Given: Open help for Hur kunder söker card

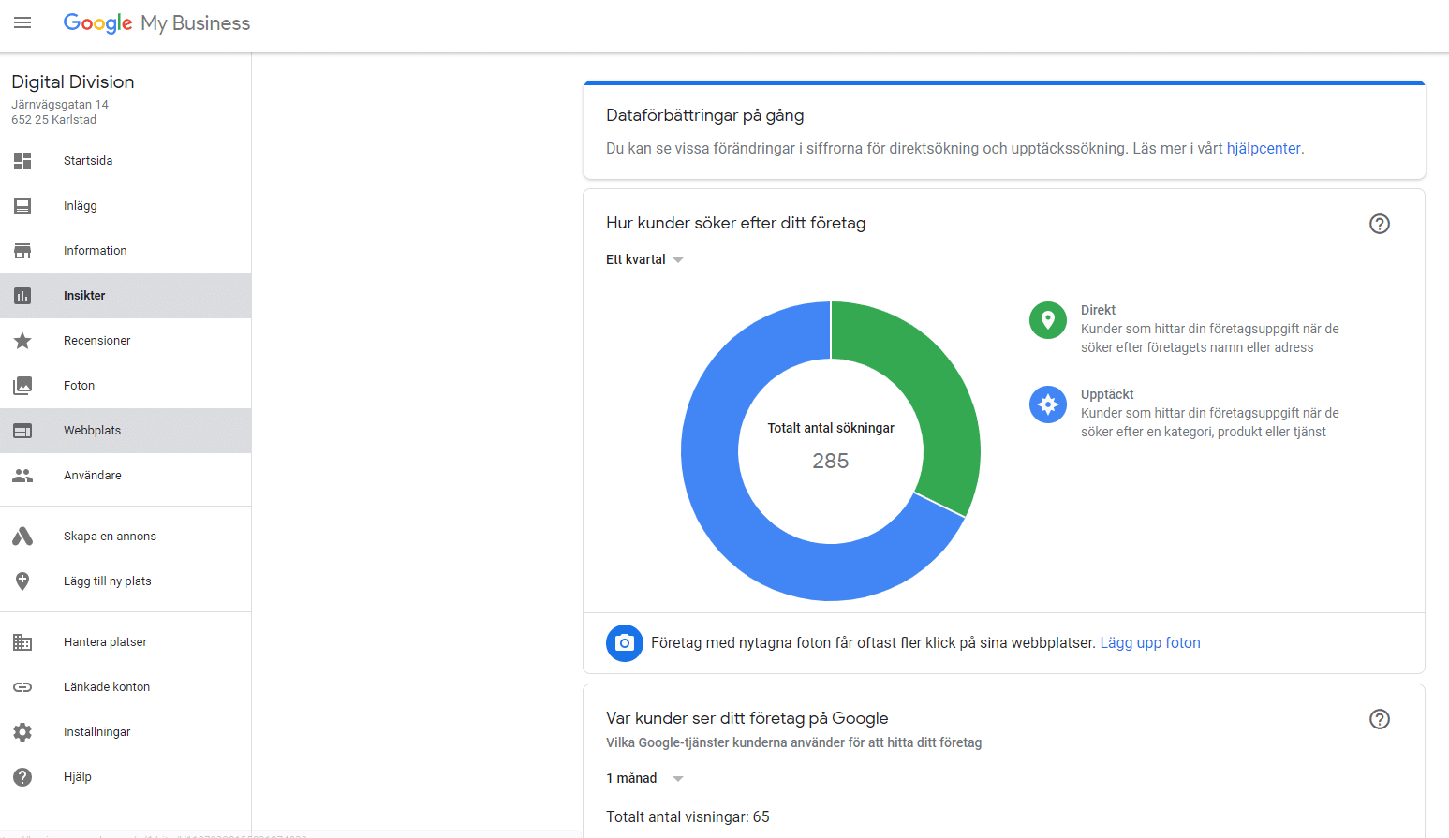Looking at the screenshot, I should [1380, 224].
